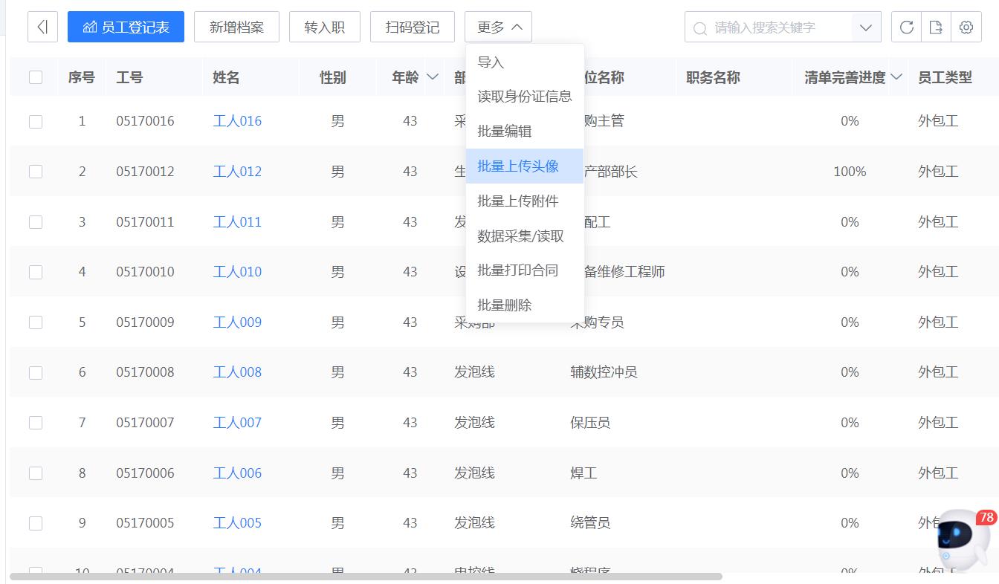Expand the search filter chevron

pyautogui.click(x=866, y=27)
